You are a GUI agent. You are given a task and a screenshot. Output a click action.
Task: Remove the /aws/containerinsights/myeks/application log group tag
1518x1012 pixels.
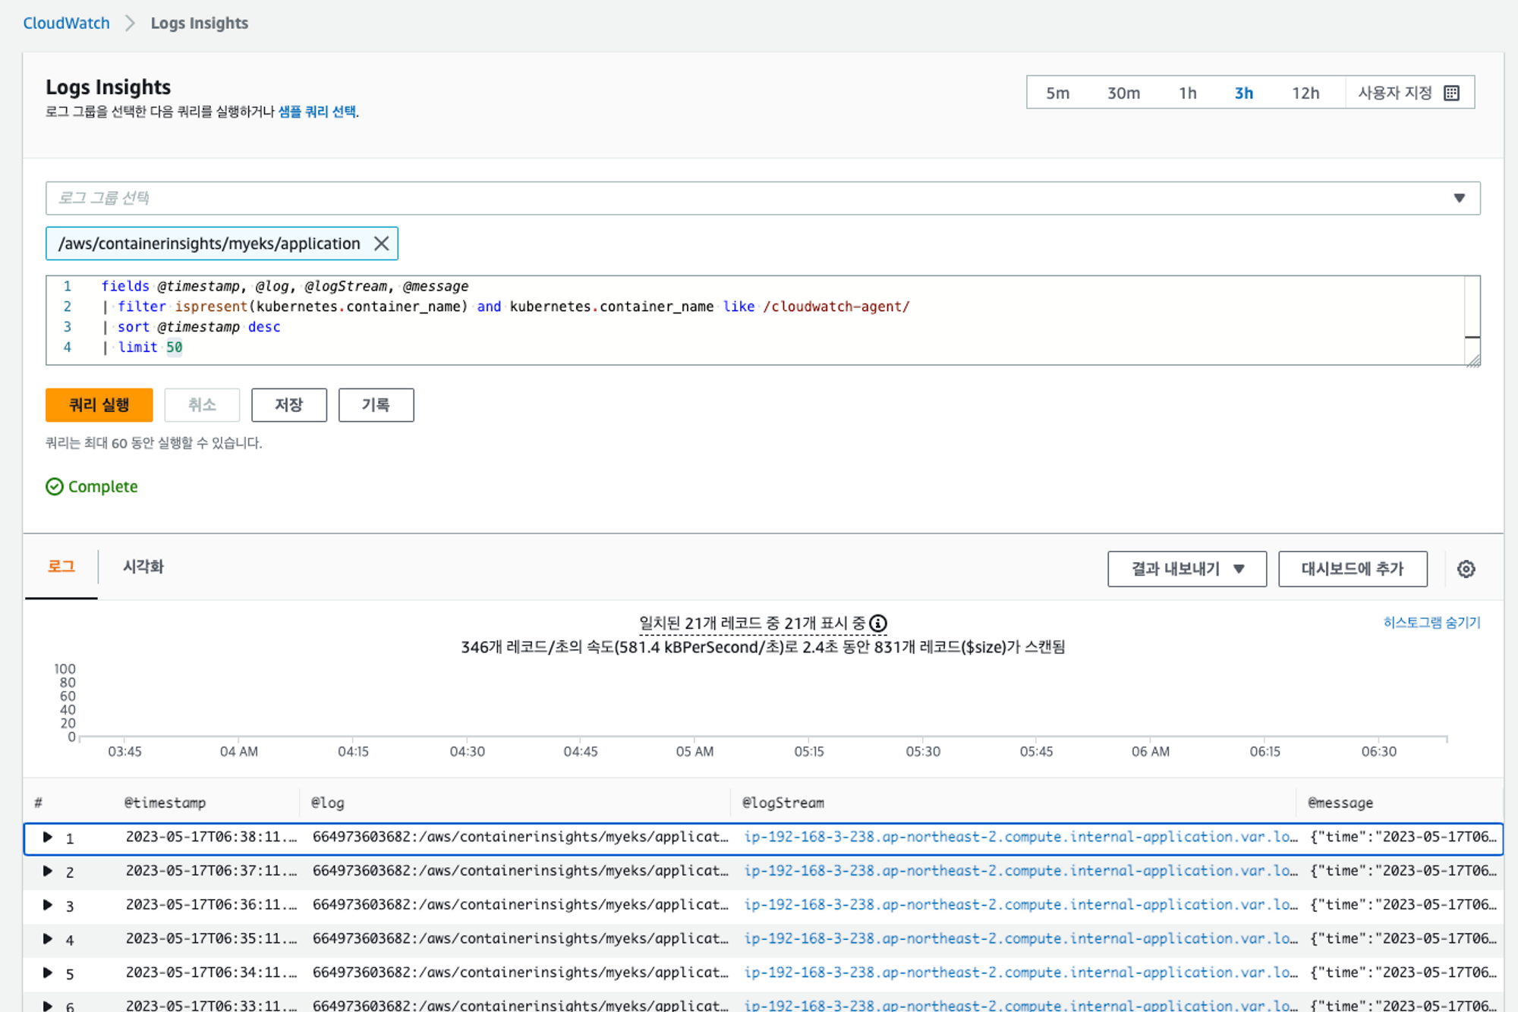(x=382, y=244)
